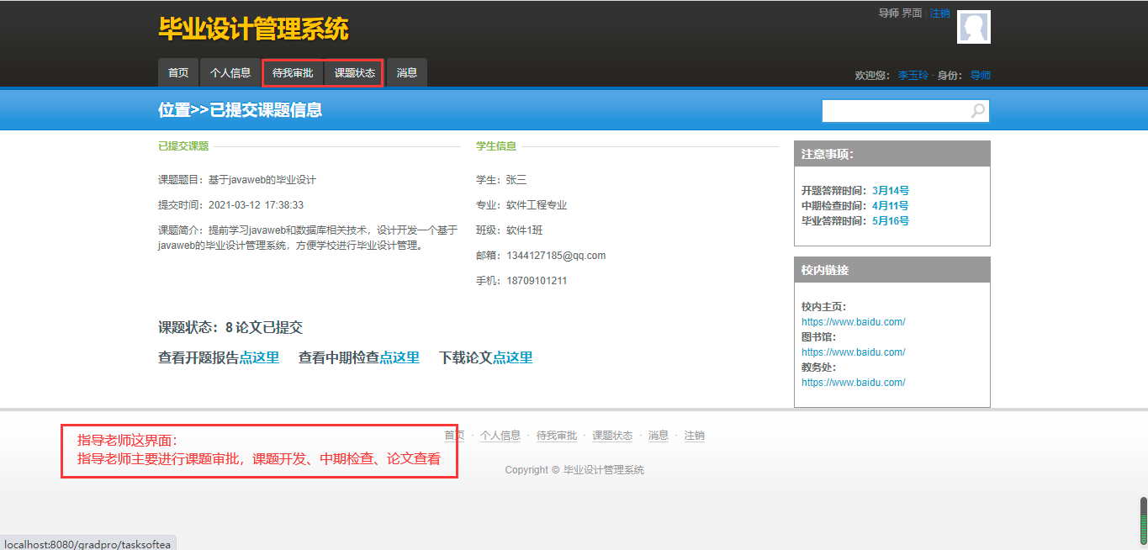
Task: Open the 消息 tab
Action: 407,73
